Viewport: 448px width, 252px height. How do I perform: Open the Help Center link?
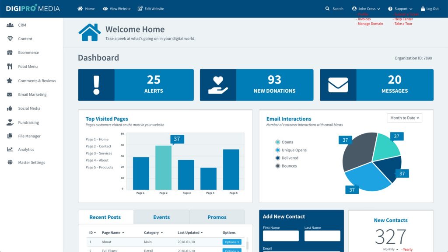click(403, 19)
